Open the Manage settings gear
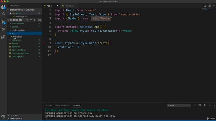This screenshot has height=121, width=216. [3, 117]
